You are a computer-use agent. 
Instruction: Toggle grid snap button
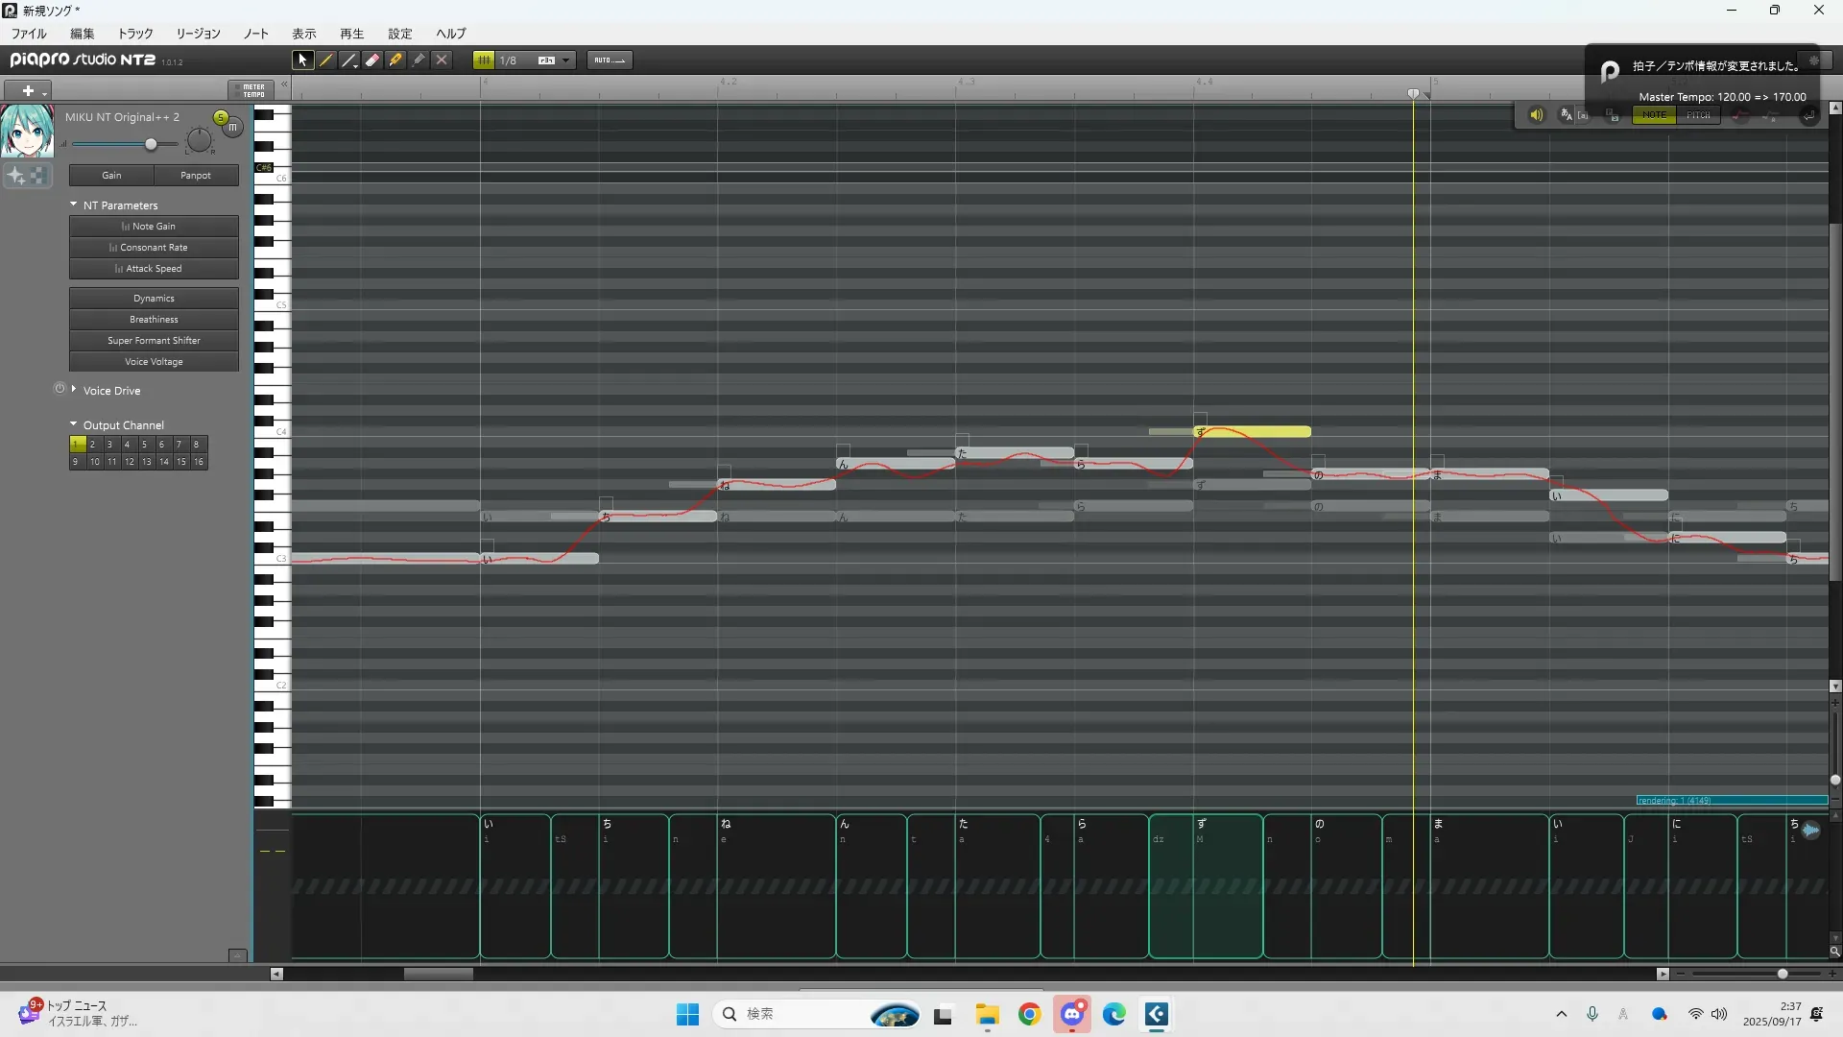click(484, 60)
